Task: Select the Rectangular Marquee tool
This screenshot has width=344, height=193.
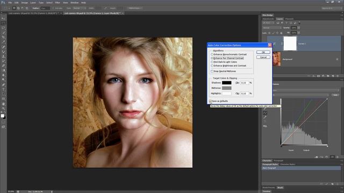Action: (x=3, y=23)
